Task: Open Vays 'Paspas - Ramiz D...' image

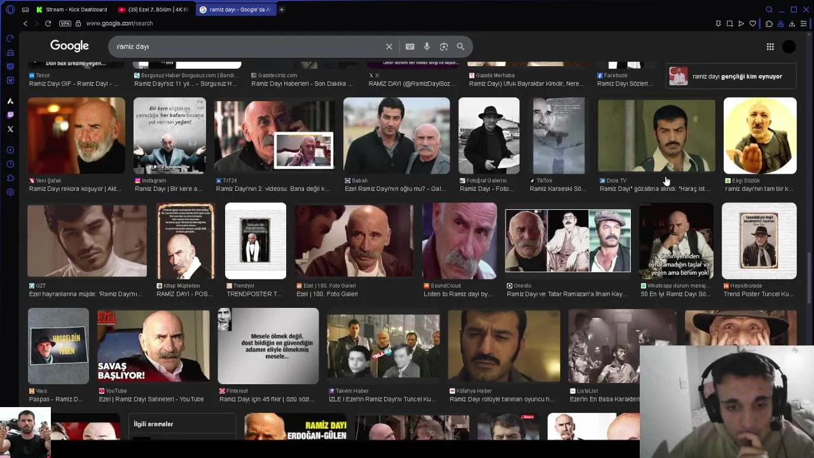Action: pos(59,345)
